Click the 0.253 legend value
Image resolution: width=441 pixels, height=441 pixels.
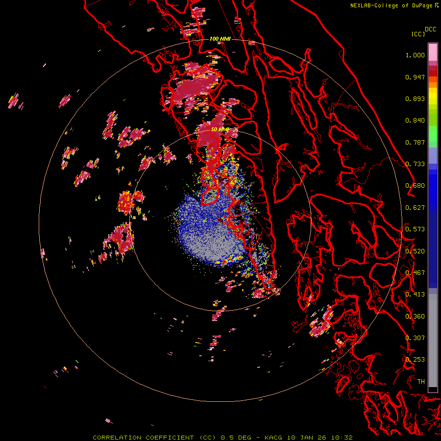[415, 360]
